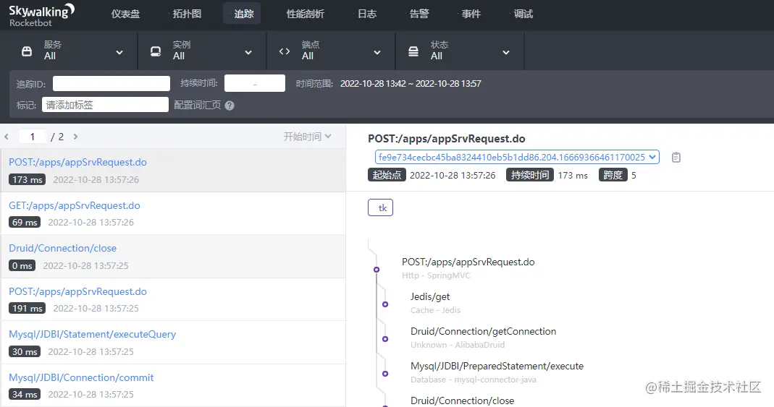
Task: Open the 性能剖析 profiling tab
Action: (x=305, y=14)
